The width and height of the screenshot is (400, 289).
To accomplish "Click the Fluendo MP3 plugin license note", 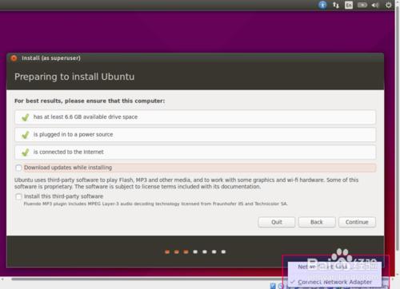I will point(155,204).
